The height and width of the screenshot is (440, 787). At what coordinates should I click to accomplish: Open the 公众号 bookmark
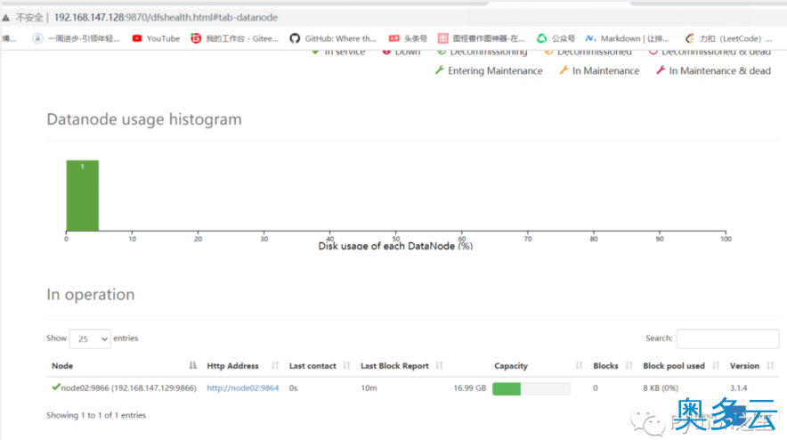(556, 38)
